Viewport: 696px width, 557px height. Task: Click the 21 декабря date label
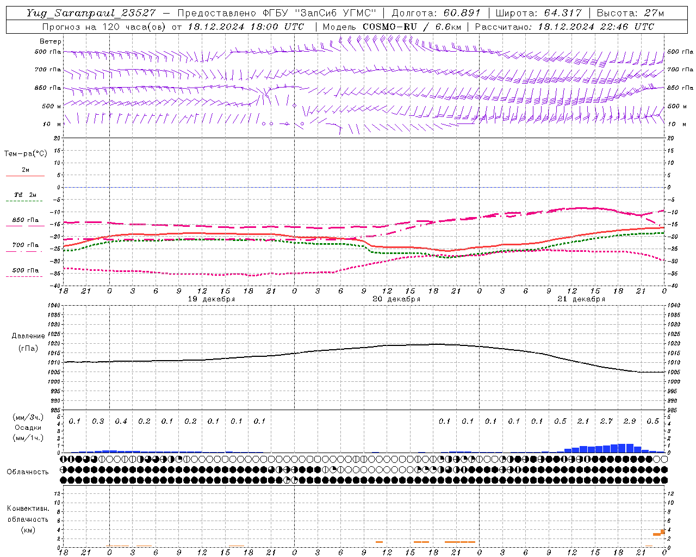point(581,299)
